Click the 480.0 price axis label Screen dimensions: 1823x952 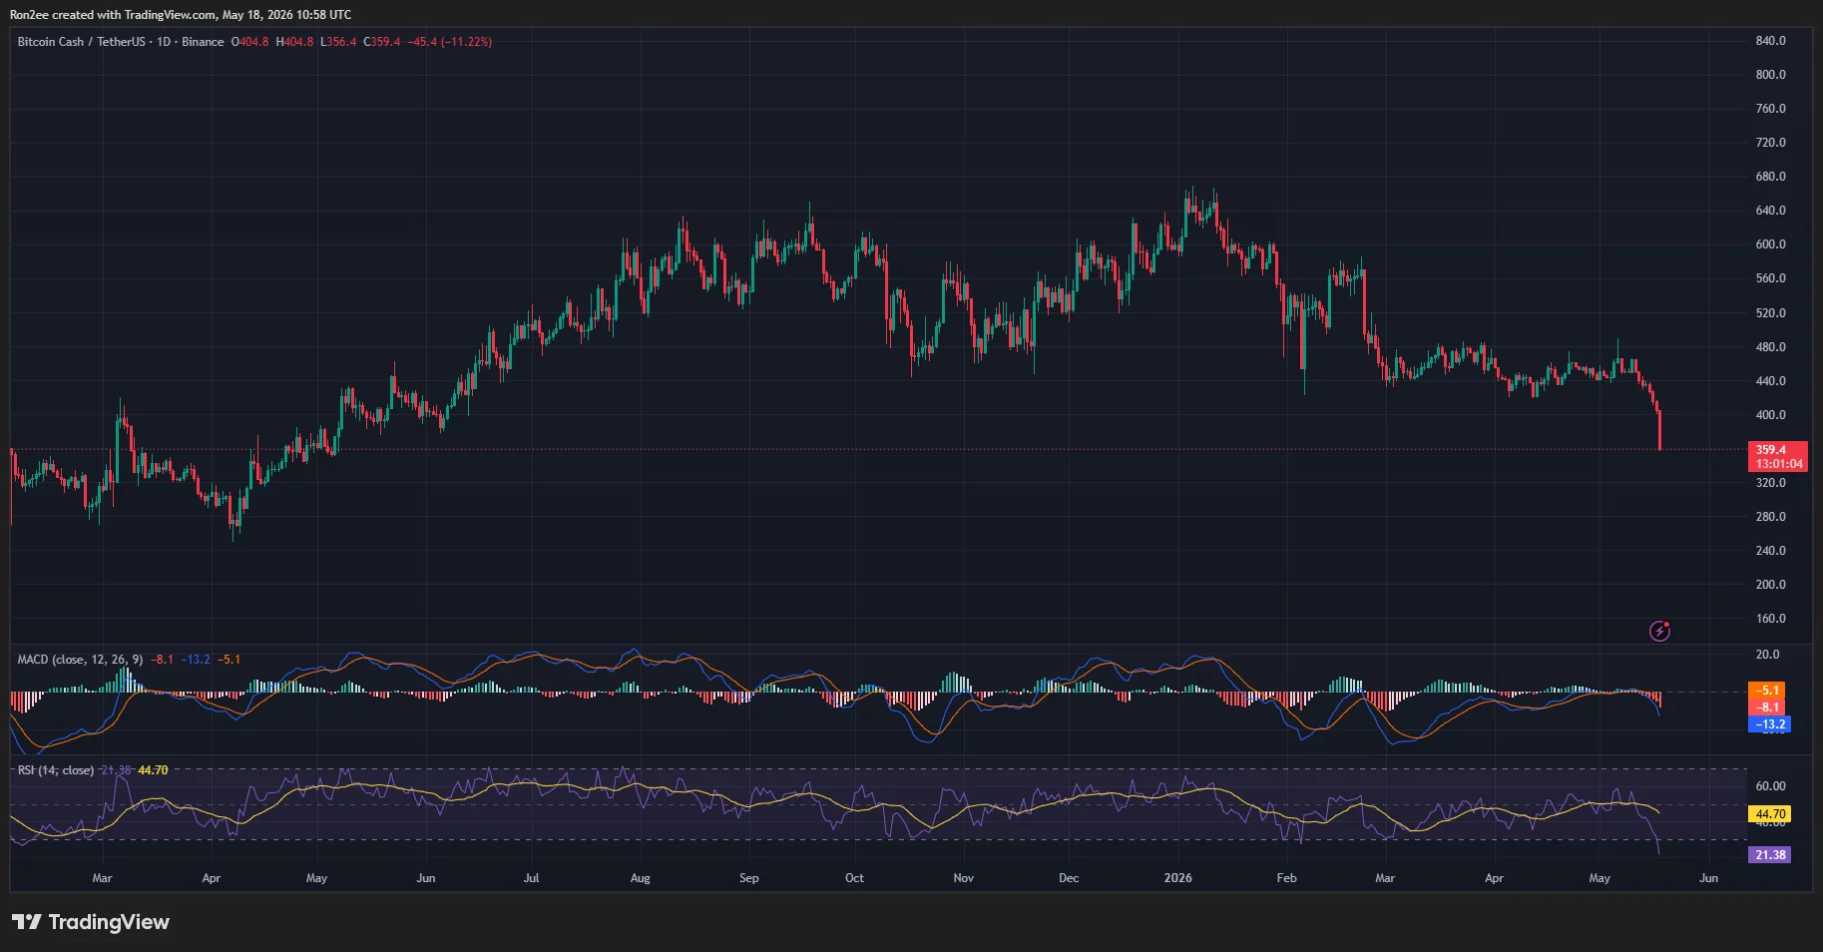coord(1771,347)
